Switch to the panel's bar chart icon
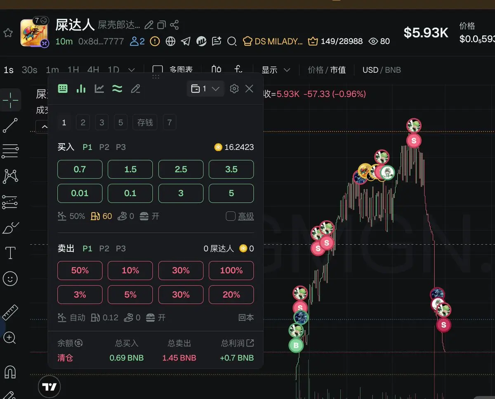The height and width of the screenshot is (399, 495). 81,89
